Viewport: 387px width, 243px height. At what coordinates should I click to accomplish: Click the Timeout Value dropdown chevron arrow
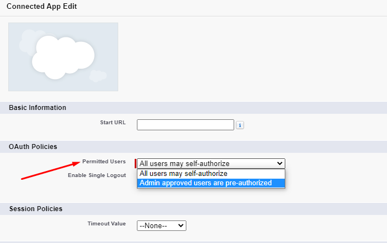(x=181, y=225)
